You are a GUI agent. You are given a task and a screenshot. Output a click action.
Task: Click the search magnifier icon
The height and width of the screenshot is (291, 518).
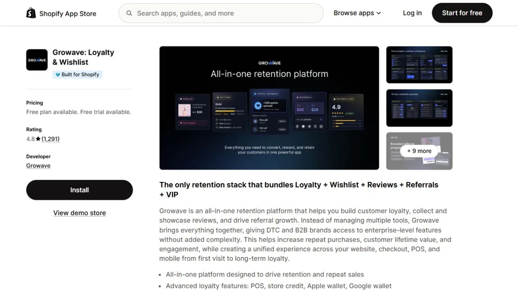click(x=129, y=13)
